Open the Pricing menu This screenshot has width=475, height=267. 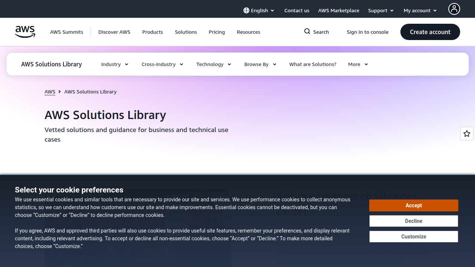click(x=217, y=32)
